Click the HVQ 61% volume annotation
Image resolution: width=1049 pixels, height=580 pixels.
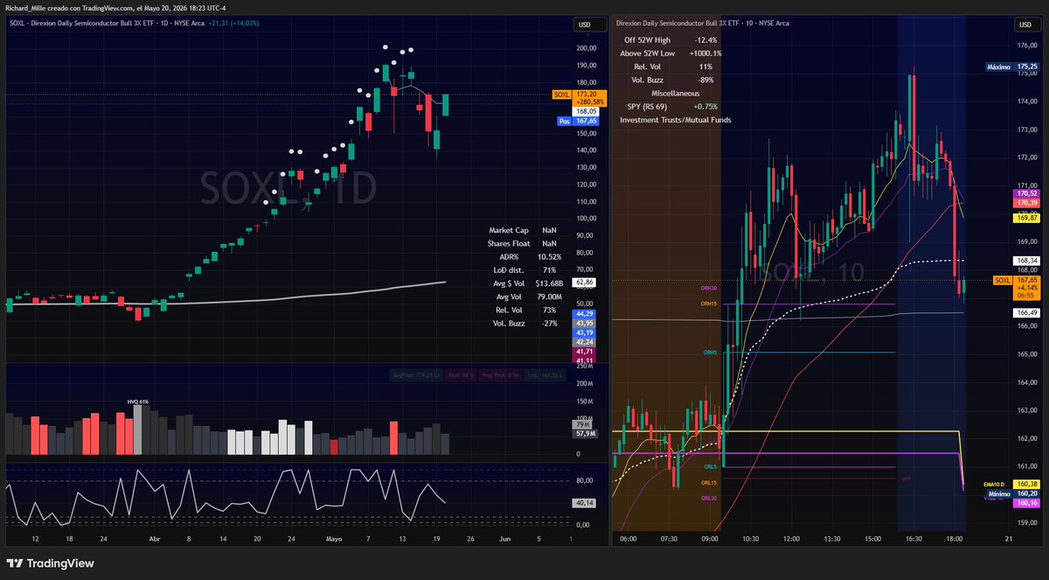tap(138, 402)
